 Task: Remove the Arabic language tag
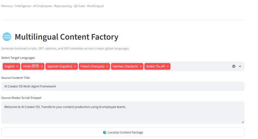coord(168,66)
